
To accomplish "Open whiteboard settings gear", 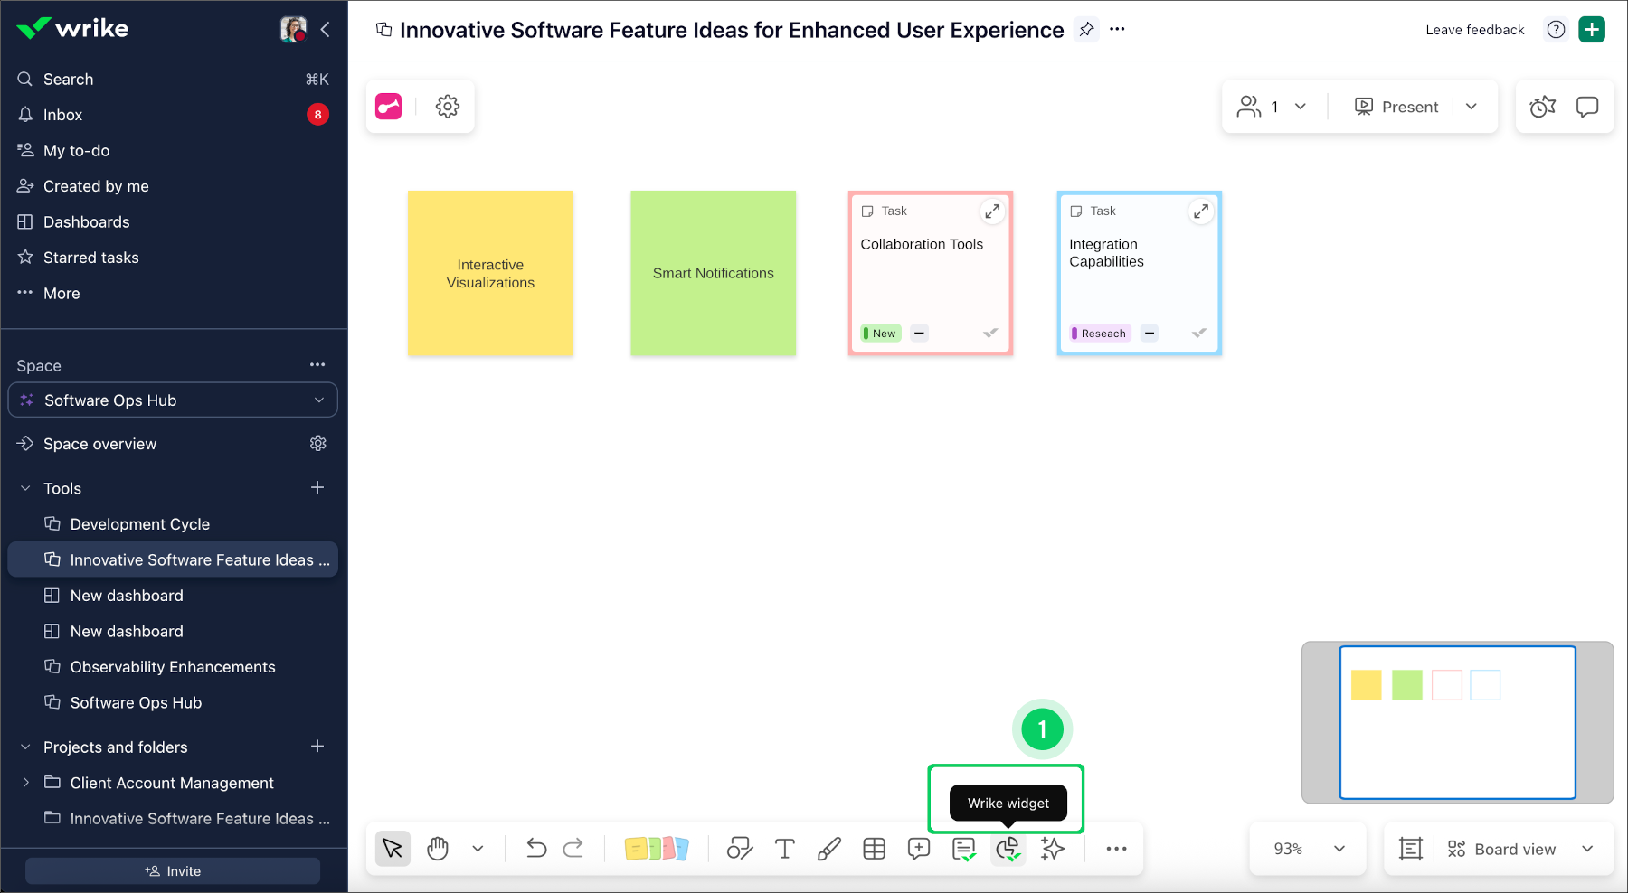I will [448, 107].
